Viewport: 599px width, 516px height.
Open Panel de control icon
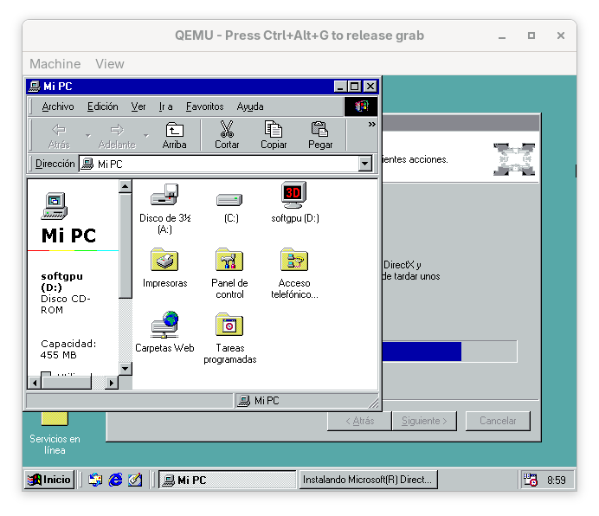click(229, 261)
